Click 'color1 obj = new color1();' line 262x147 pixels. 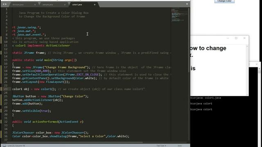pyautogui.click(x=34, y=89)
